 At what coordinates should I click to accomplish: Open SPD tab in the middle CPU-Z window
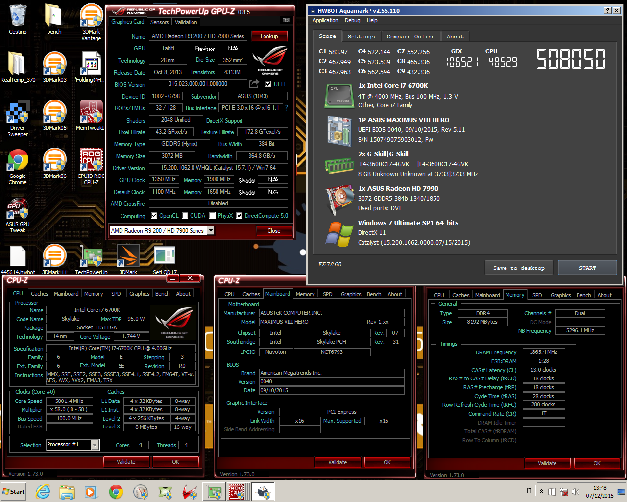click(x=328, y=294)
